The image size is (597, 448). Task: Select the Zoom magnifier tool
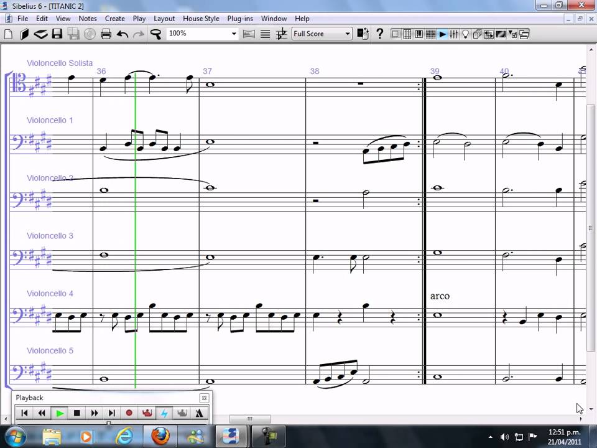point(155,34)
